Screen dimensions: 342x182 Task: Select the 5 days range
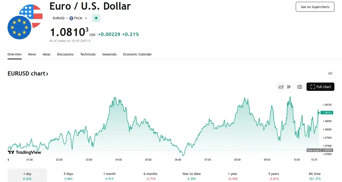[x=68, y=176]
